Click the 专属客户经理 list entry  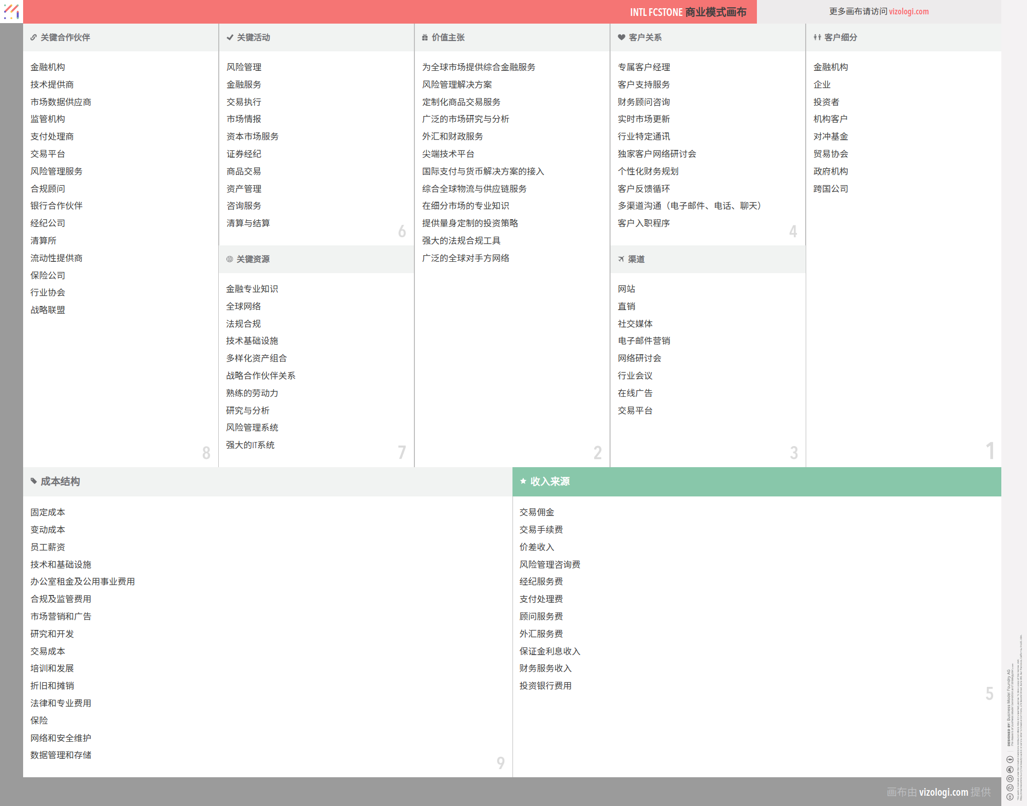643,67
